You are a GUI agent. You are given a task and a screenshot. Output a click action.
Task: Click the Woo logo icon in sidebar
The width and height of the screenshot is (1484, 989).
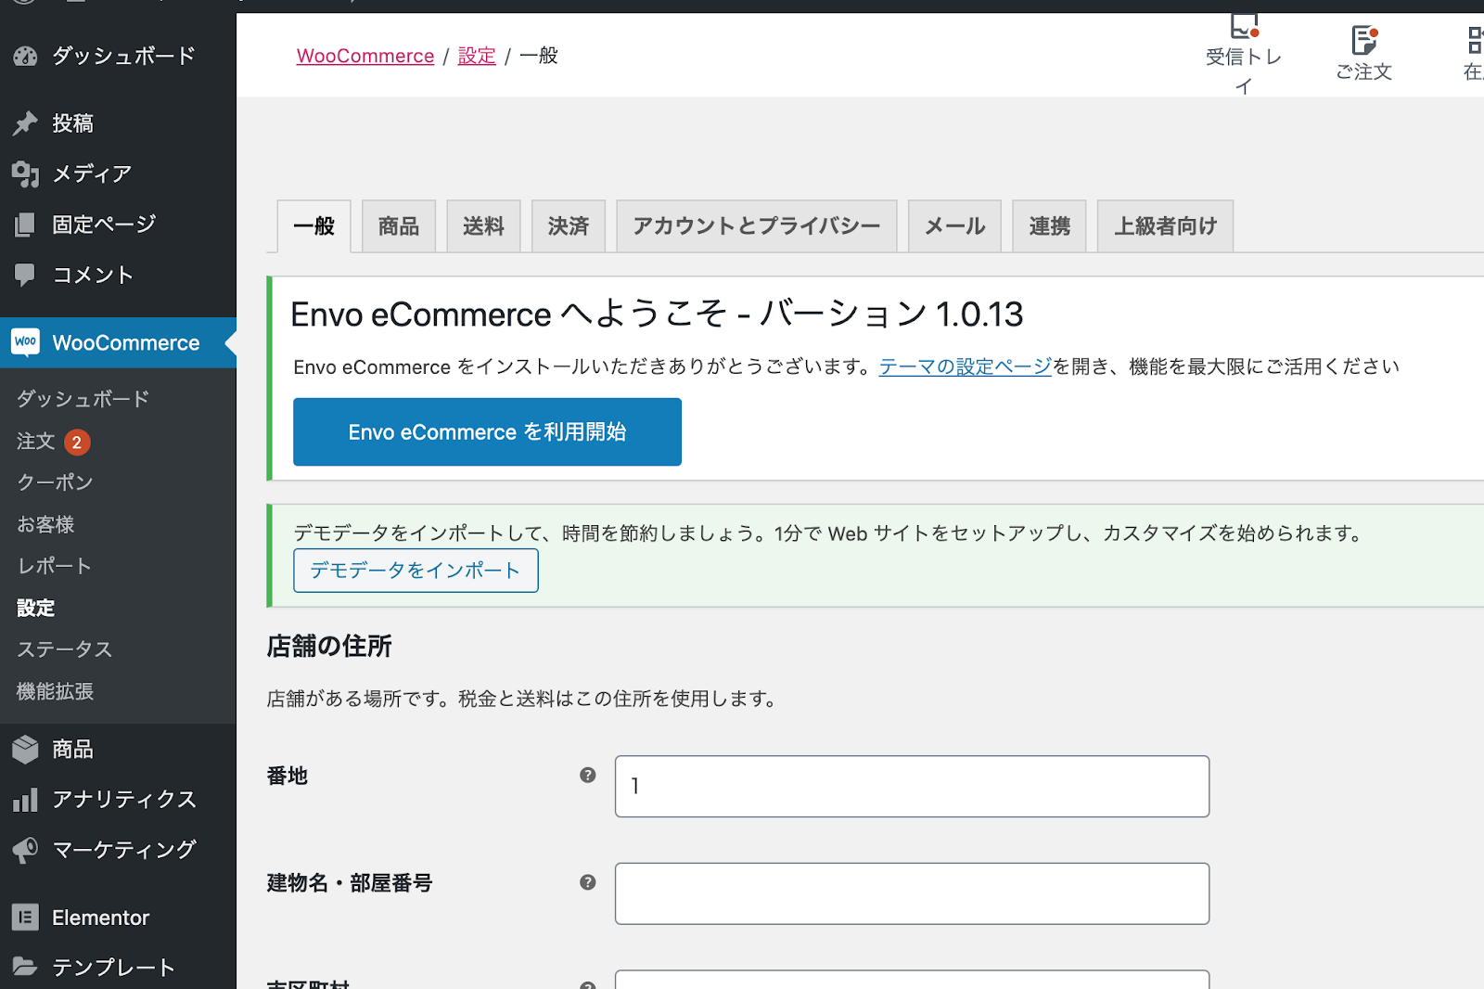[x=26, y=342]
